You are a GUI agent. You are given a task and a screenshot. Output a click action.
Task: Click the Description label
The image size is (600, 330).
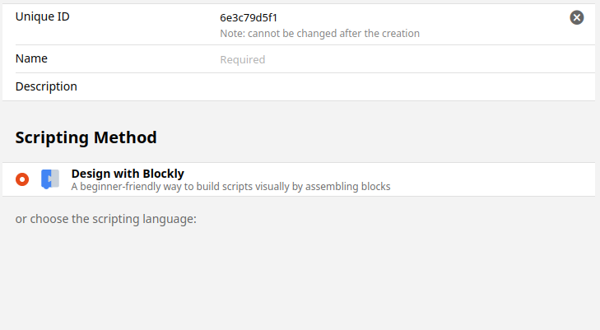[46, 86]
